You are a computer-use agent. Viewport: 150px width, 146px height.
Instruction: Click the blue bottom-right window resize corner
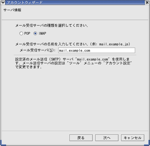pos(147,143)
